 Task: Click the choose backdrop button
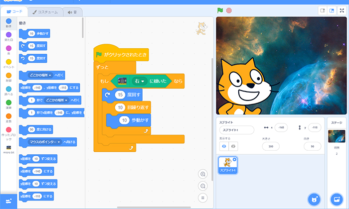337,199
